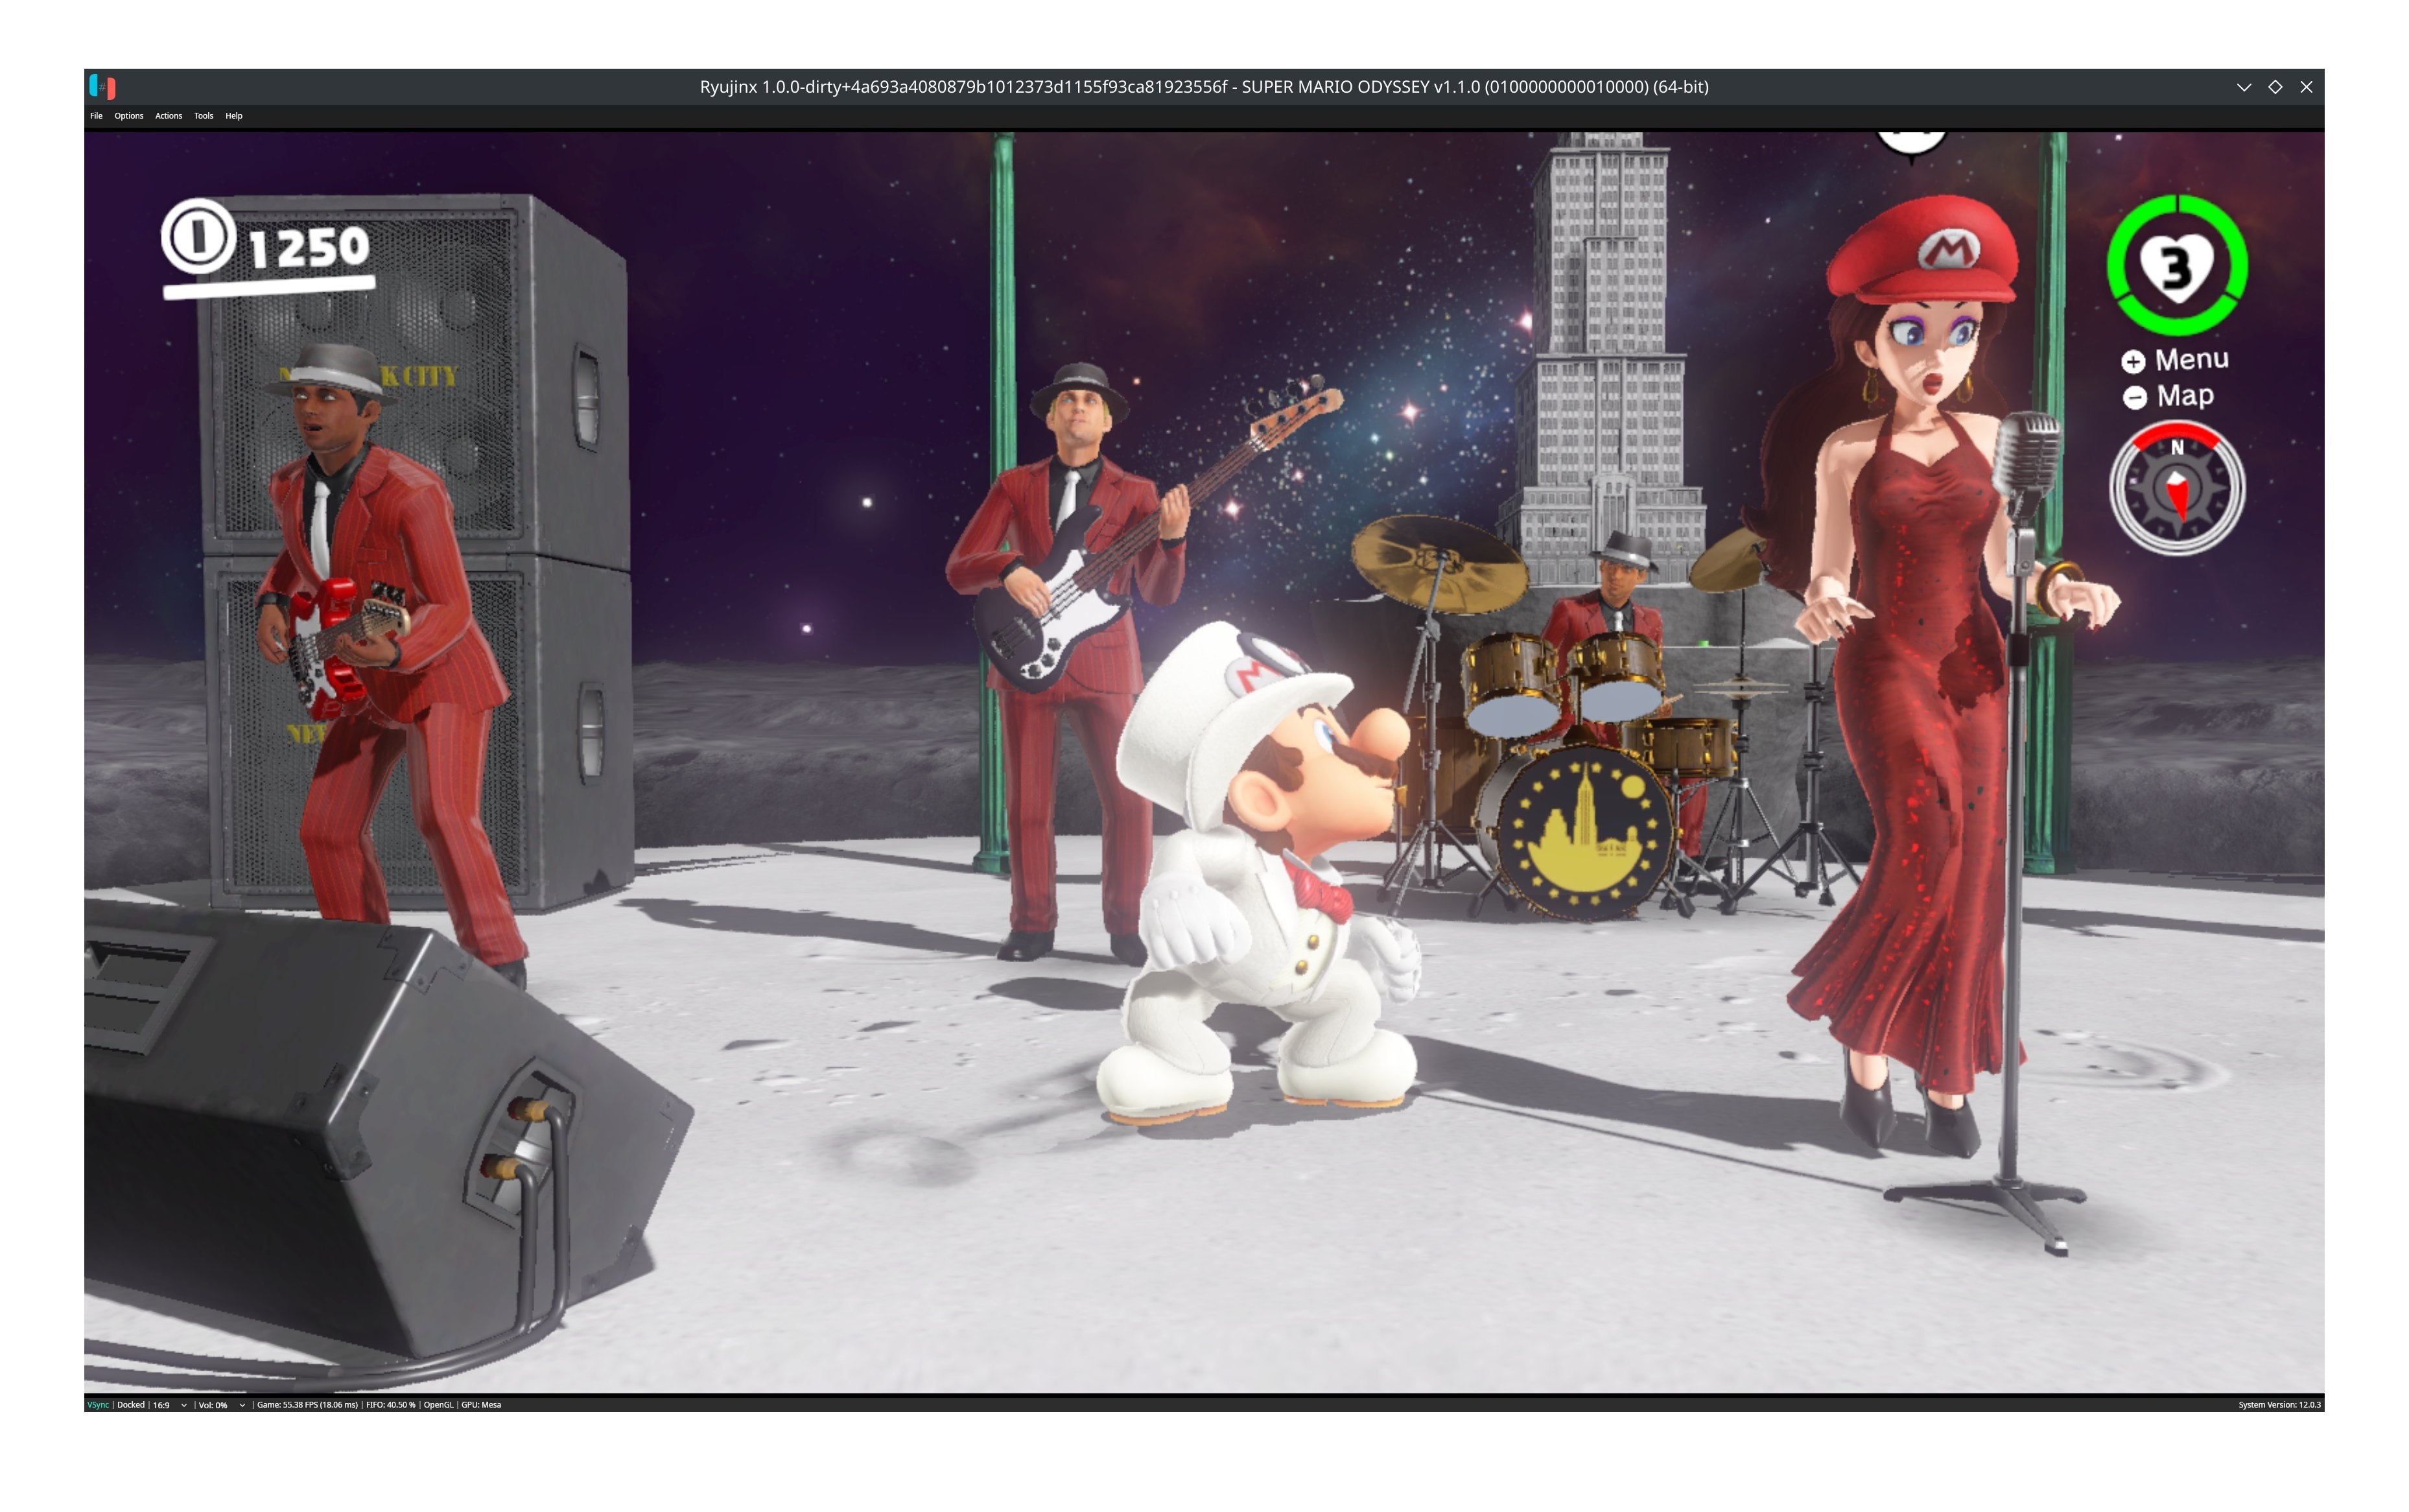Screen dimensions: 2409x1512
Task: Click the Map label in game HUD
Action: 2185,396
